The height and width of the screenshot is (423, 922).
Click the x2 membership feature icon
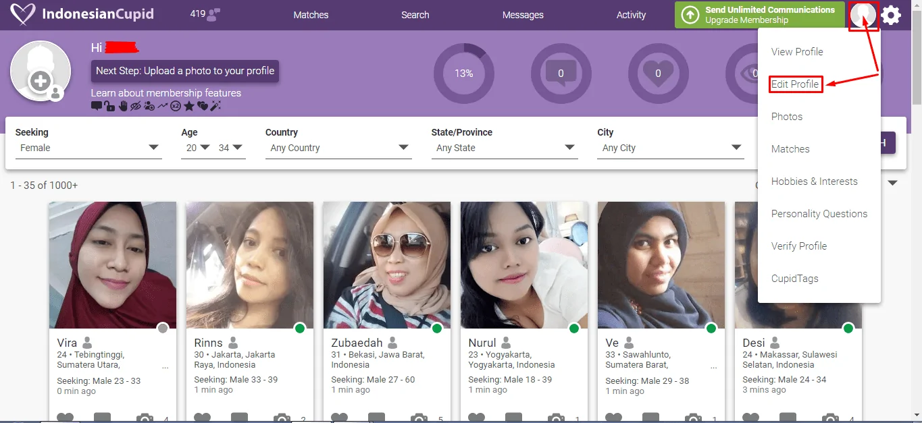click(176, 106)
